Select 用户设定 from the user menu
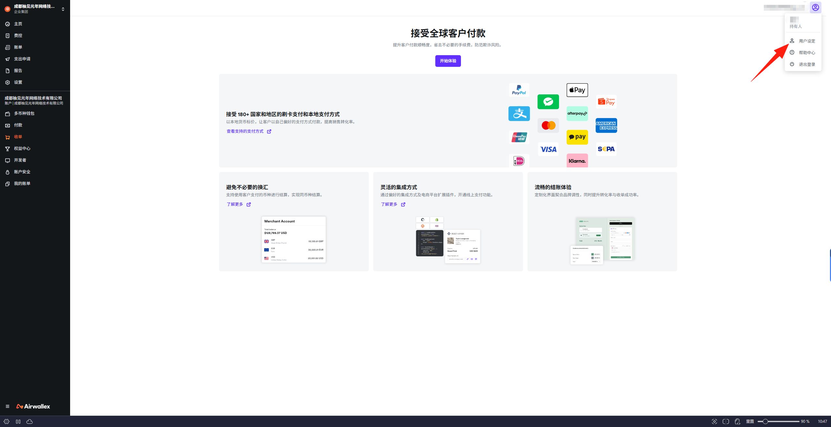The image size is (831, 427). point(803,41)
